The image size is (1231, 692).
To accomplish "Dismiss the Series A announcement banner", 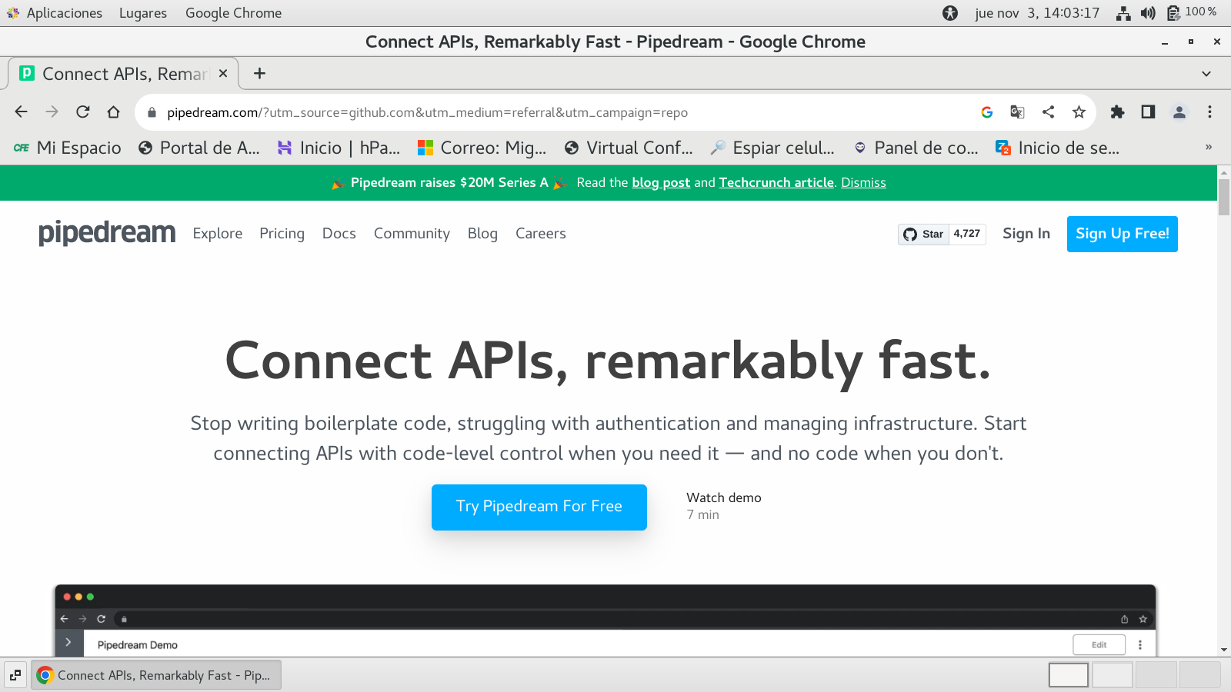I will [863, 183].
